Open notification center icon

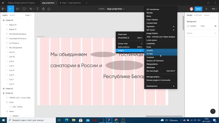pyautogui.click(x=215, y=120)
